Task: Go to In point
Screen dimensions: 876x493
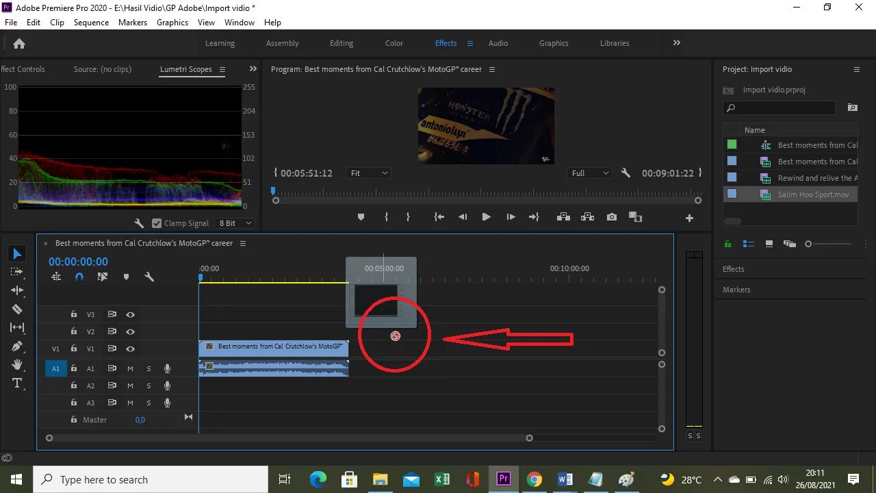Action: 439,217
